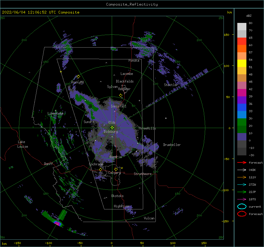The width and height of the screenshot is (264, 247).
Task: Click the lightest gray 70-80 dBZ swatch
Action: [242, 27]
